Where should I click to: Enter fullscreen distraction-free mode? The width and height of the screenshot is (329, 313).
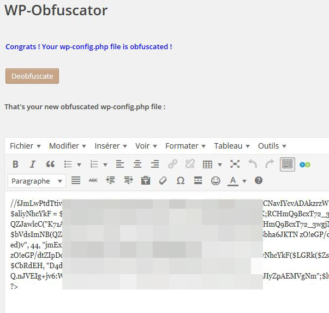coord(235,164)
